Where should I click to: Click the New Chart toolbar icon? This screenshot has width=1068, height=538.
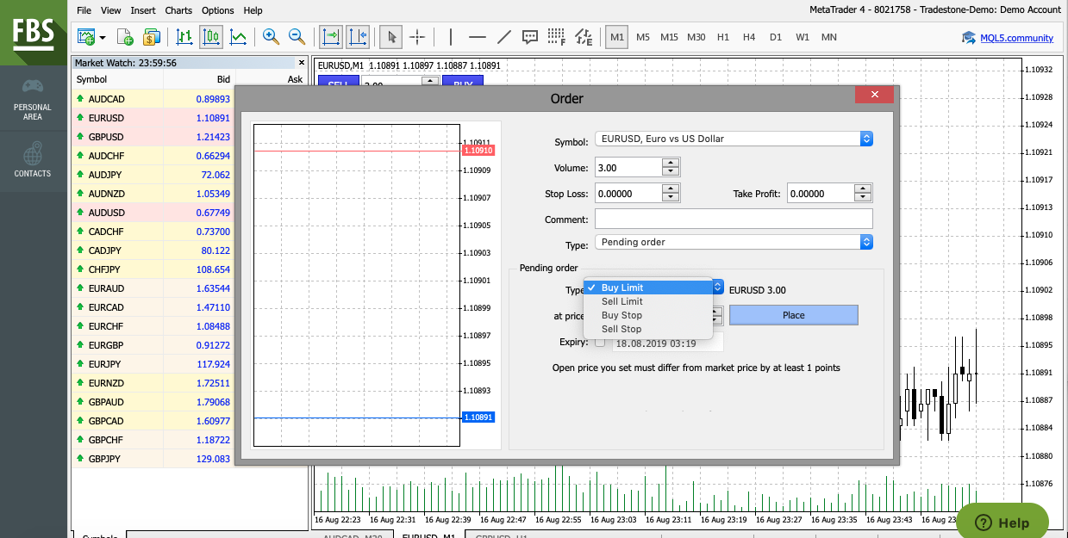coord(86,37)
